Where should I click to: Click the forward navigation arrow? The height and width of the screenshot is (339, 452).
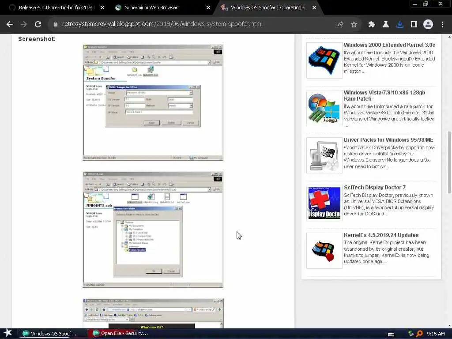pyautogui.click(x=24, y=24)
